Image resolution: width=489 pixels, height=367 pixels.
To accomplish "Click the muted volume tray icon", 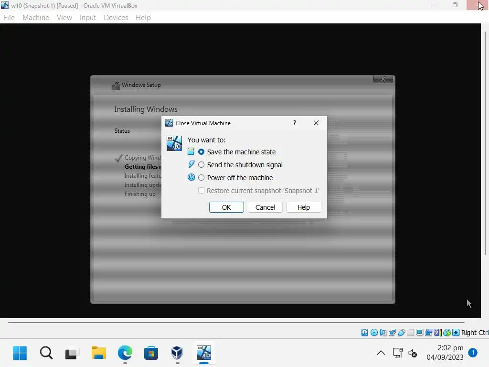I will [413, 353].
